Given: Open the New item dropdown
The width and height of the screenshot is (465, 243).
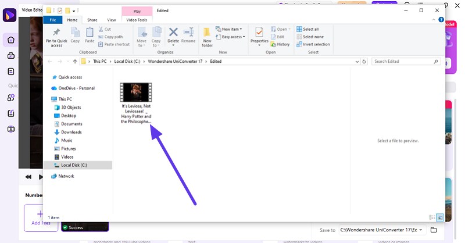Looking at the screenshot, I should [x=229, y=29].
